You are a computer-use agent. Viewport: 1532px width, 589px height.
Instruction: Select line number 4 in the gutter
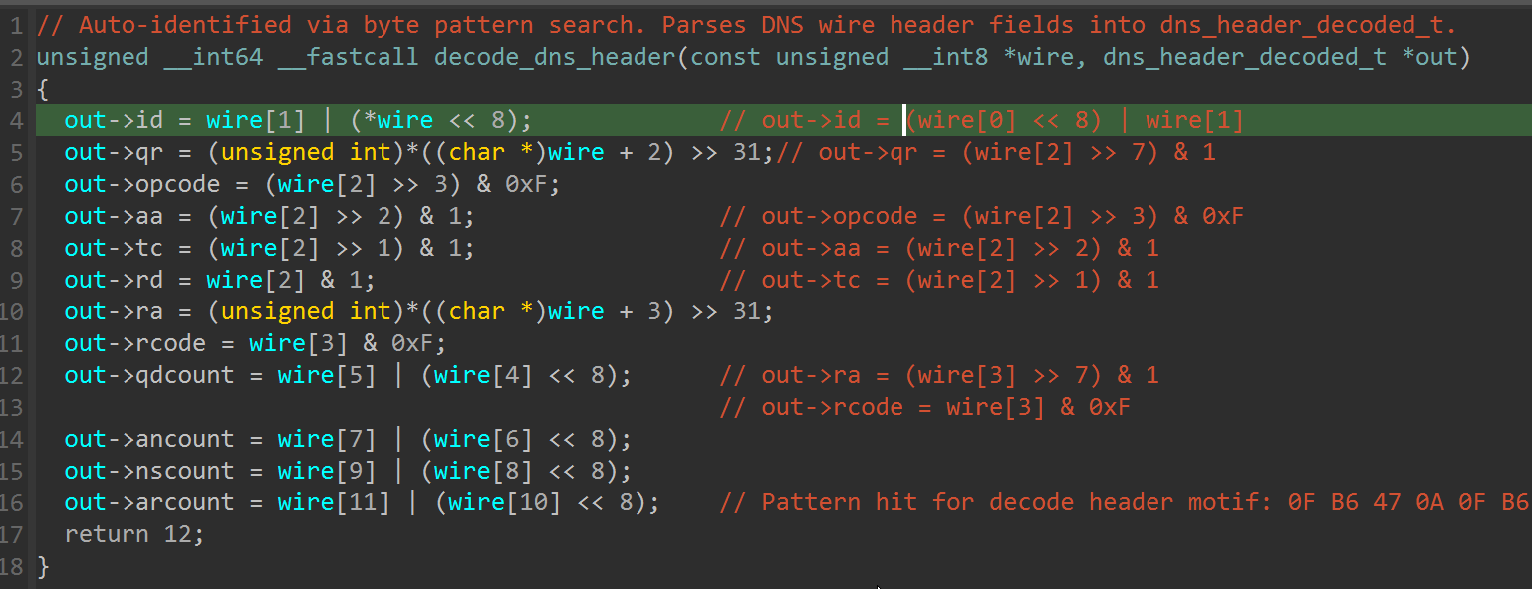[17, 119]
